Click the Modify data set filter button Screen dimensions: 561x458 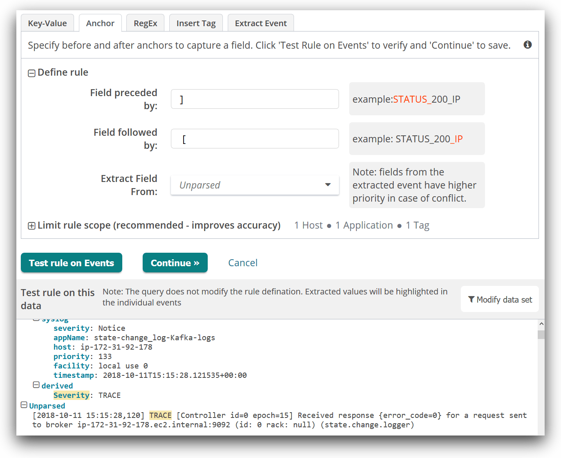[500, 299]
